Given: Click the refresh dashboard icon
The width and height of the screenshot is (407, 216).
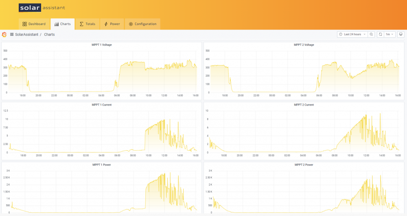Looking at the screenshot, I should click(x=380, y=35).
